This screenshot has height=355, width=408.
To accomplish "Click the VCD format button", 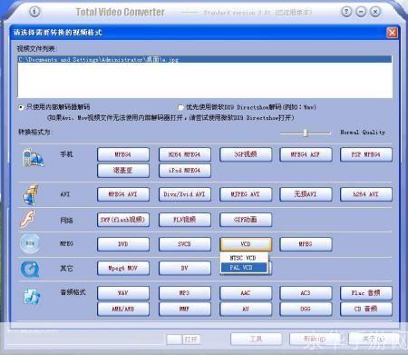I will (x=246, y=244).
